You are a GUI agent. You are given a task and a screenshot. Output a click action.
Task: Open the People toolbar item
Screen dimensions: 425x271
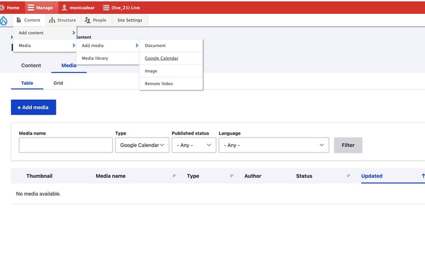click(x=95, y=20)
